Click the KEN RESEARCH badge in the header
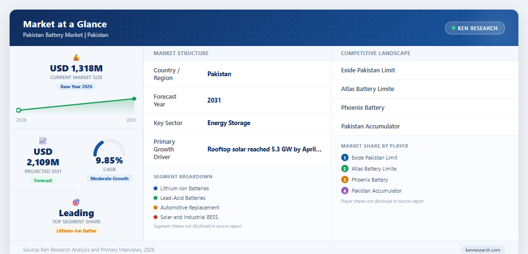The width and height of the screenshot is (528, 254). [475, 28]
